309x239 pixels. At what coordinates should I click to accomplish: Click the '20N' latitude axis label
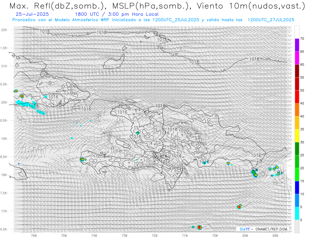[x=4, y=102]
